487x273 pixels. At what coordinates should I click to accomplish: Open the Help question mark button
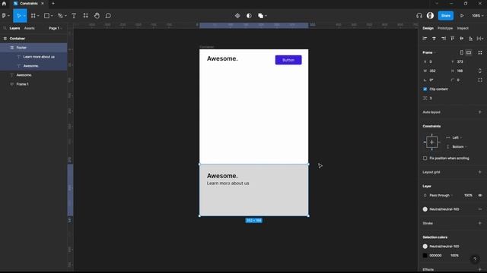click(475, 259)
